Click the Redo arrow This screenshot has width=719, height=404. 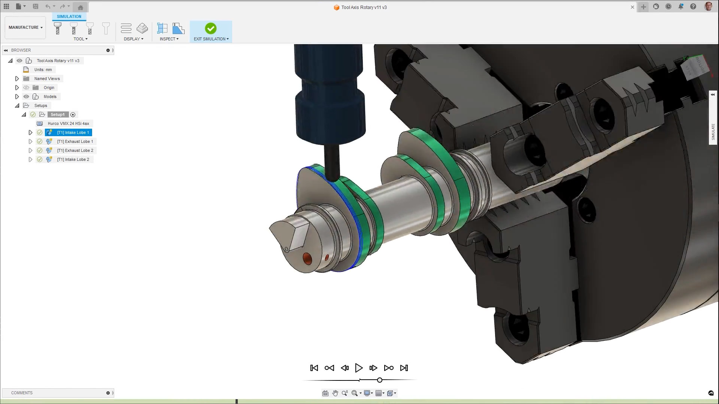coord(63,6)
